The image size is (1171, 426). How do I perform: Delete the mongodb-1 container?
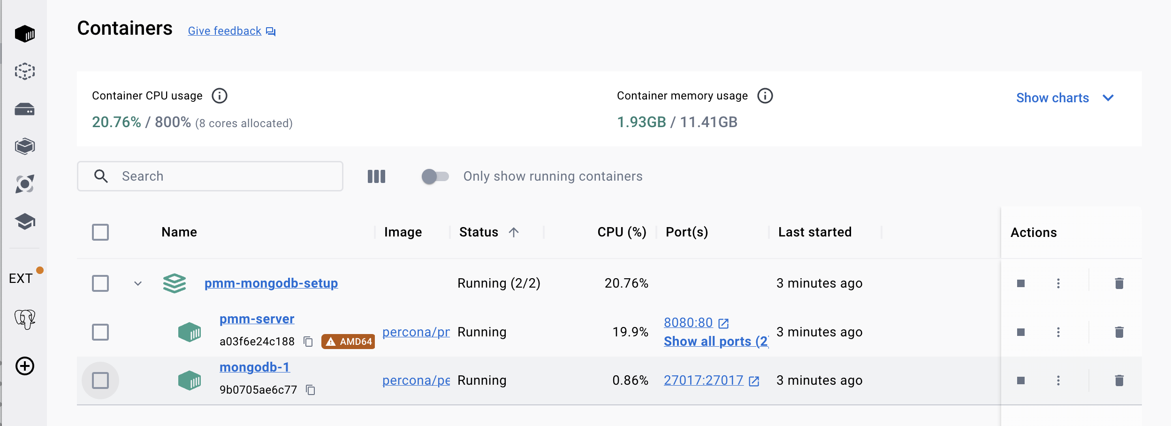pos(1119,380)
